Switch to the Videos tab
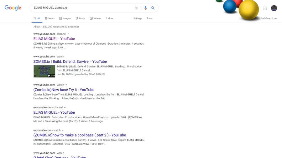282x158 pixels. (x=96, y=18)
